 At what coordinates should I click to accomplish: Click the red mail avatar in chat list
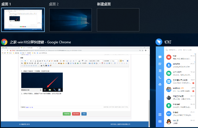point(169,57)
